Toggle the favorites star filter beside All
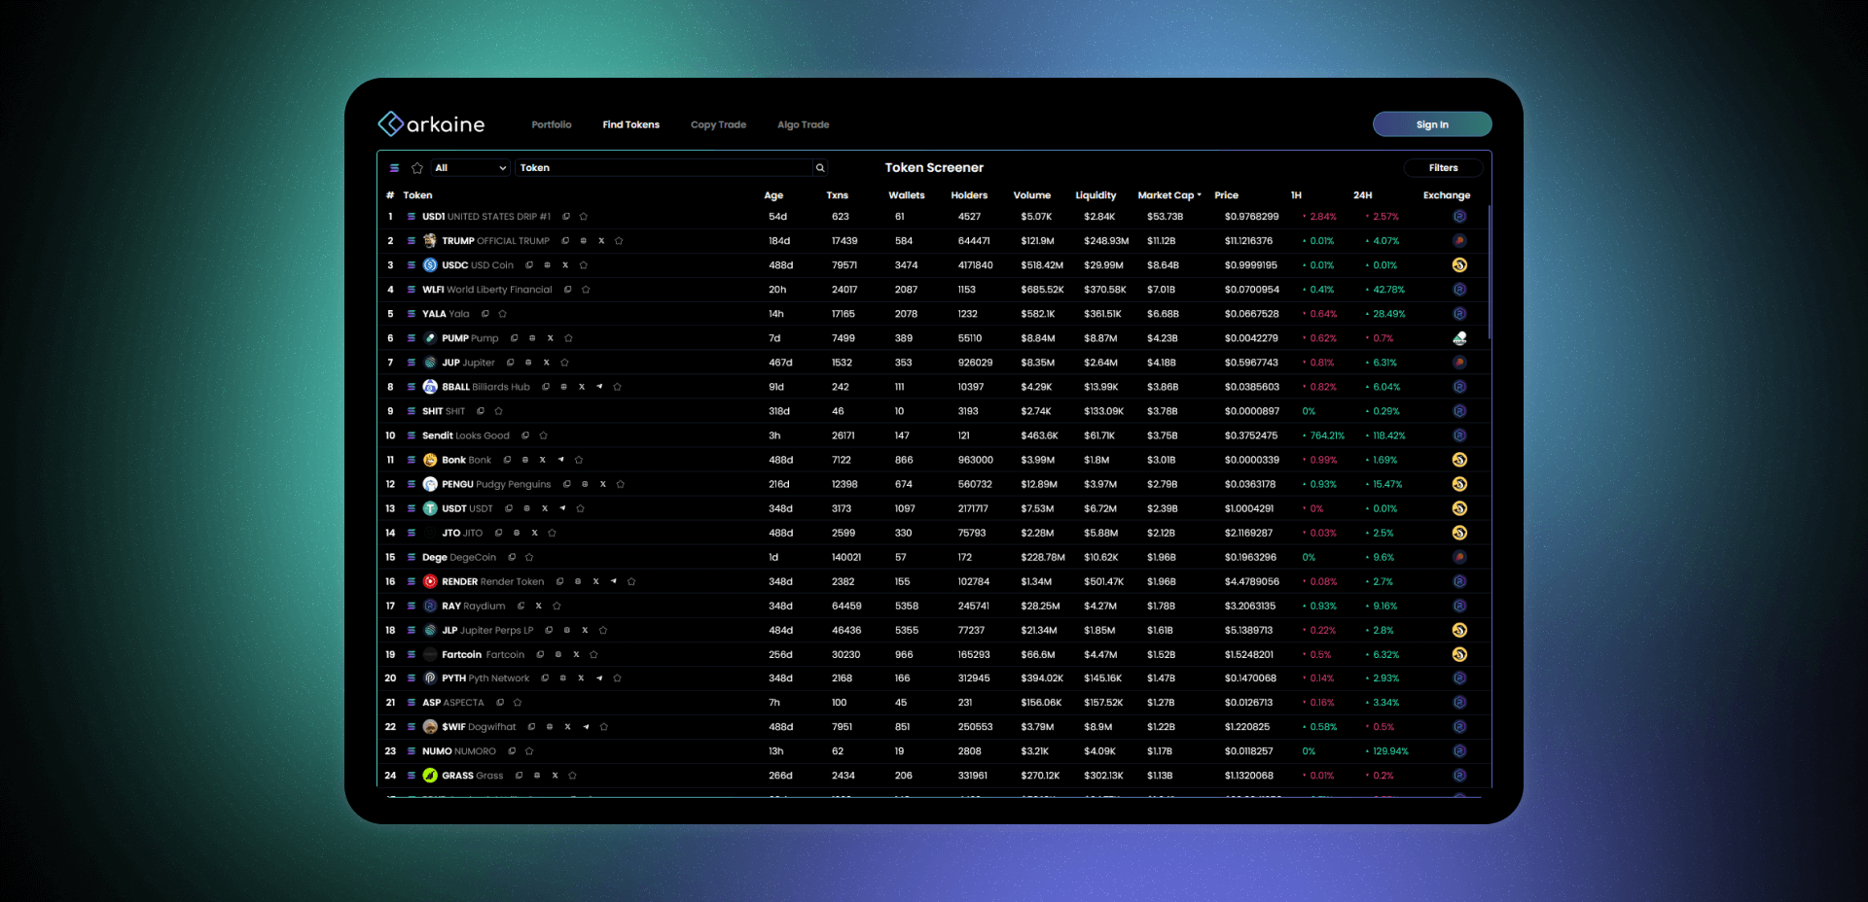The height and width of the screenshot is (902, 1868). 417,168
